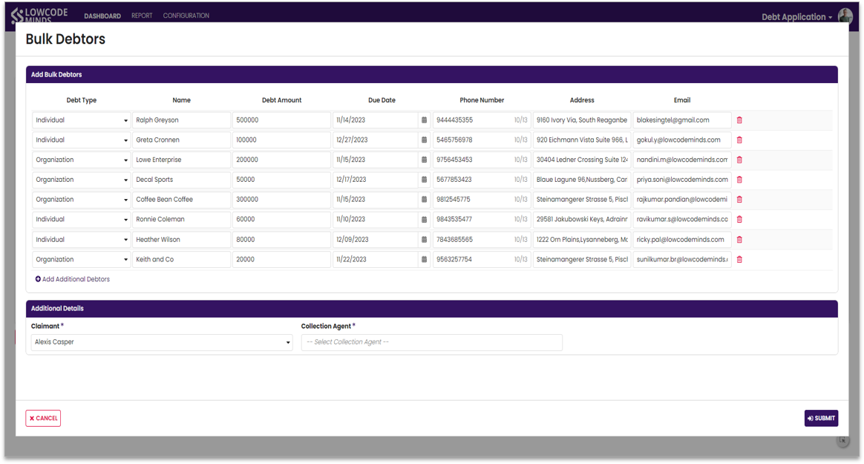
Task: Open calendar for due date 11/10/2023
Action: click(425, 219)
